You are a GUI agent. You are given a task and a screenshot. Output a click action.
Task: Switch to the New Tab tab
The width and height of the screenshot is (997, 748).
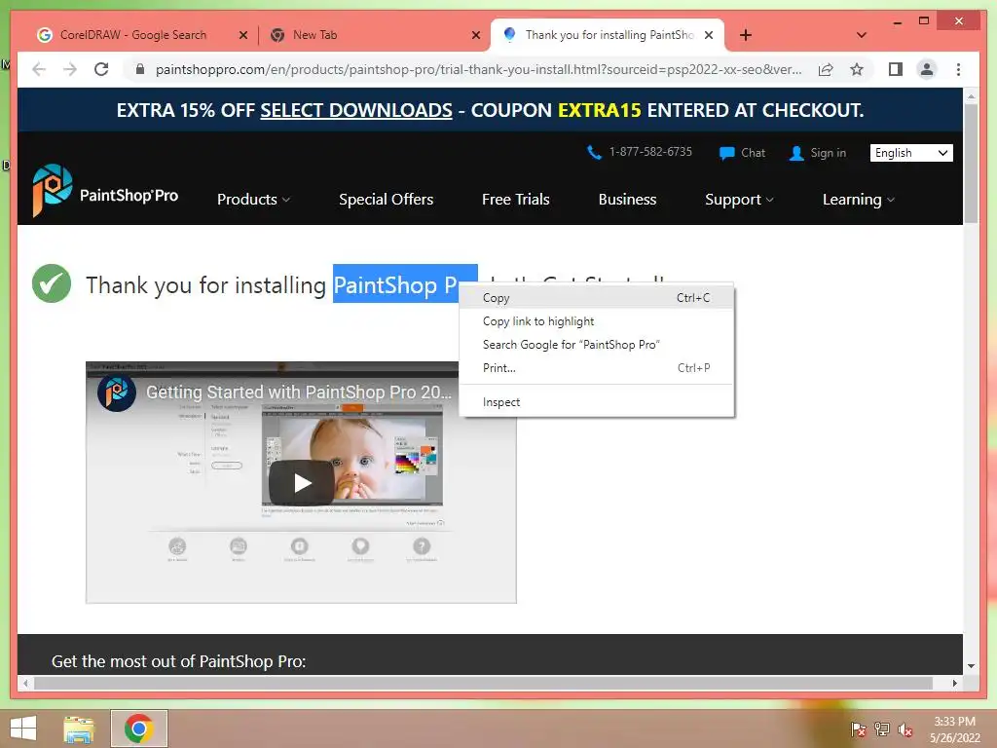[314, 35]
